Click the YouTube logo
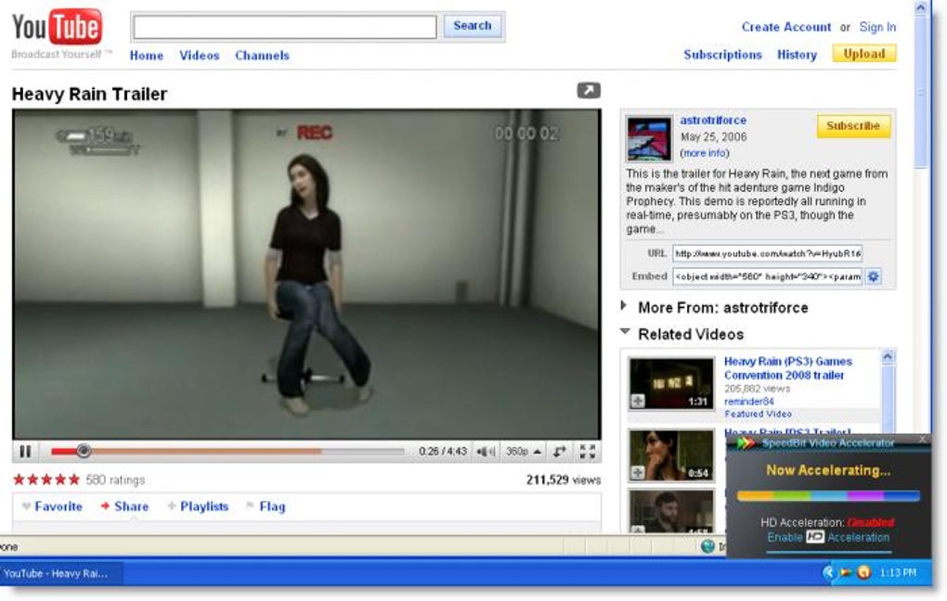Viewport: 947px width, 601px height. tap(58, 27)
